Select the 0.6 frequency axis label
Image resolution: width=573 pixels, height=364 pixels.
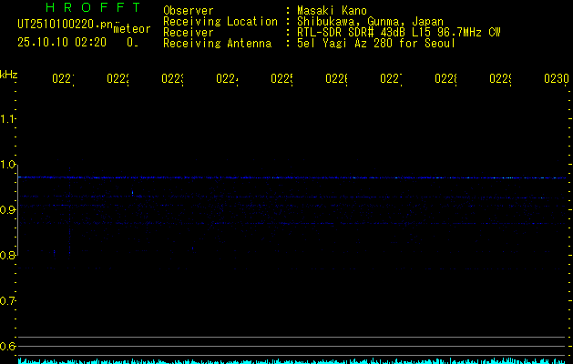click(x=8, y=346)
